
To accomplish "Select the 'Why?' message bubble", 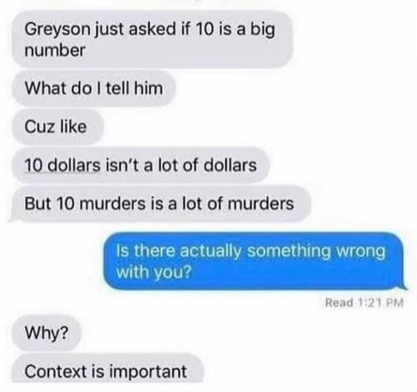I will tap(46, 333).
